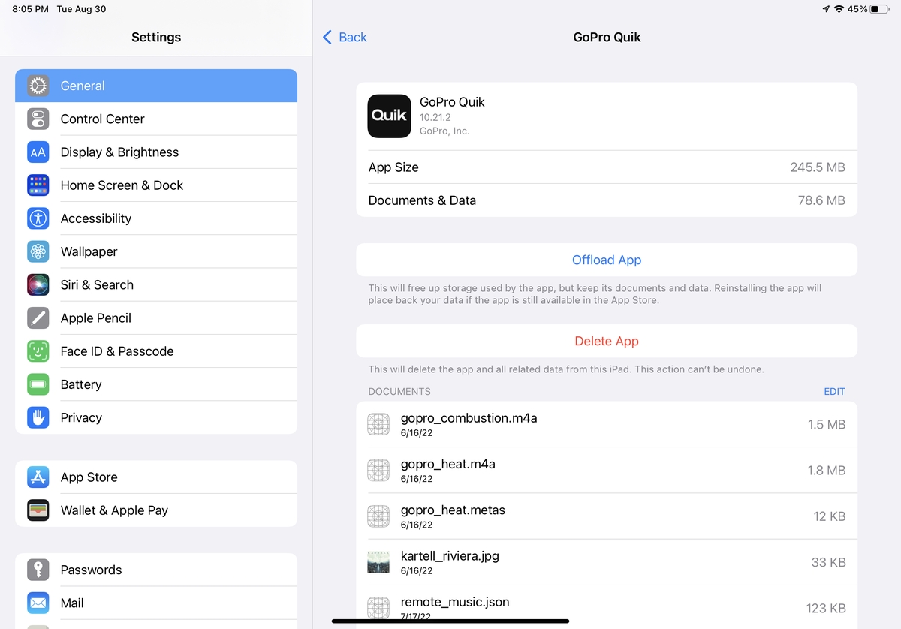This screenshot has width=901, height=629.
Task: Open the App Store settings icon
Action: [38, 477]
